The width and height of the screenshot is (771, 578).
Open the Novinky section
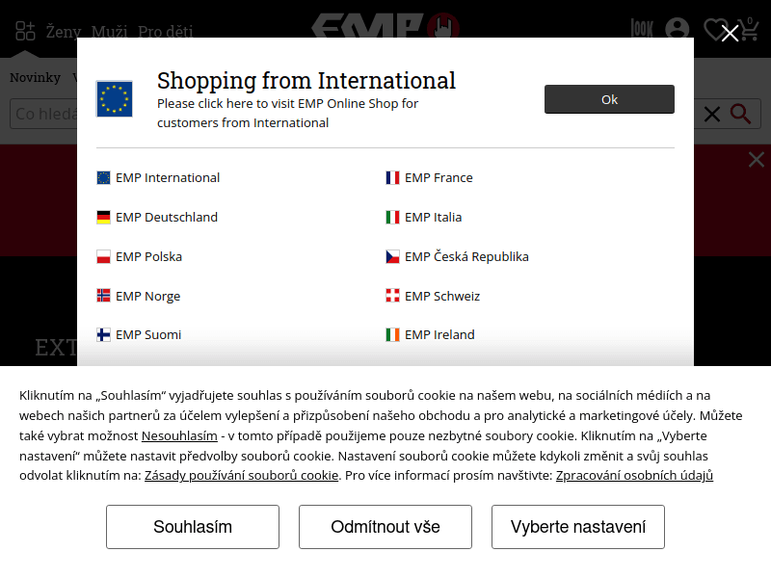[x=36, y=77]
